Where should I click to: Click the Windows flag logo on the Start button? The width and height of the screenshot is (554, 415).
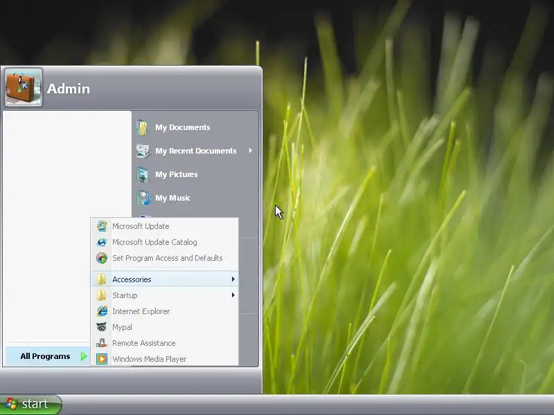(x=11, y=404)
